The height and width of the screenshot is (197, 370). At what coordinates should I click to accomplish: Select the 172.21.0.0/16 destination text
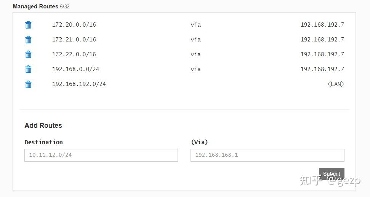74,39
